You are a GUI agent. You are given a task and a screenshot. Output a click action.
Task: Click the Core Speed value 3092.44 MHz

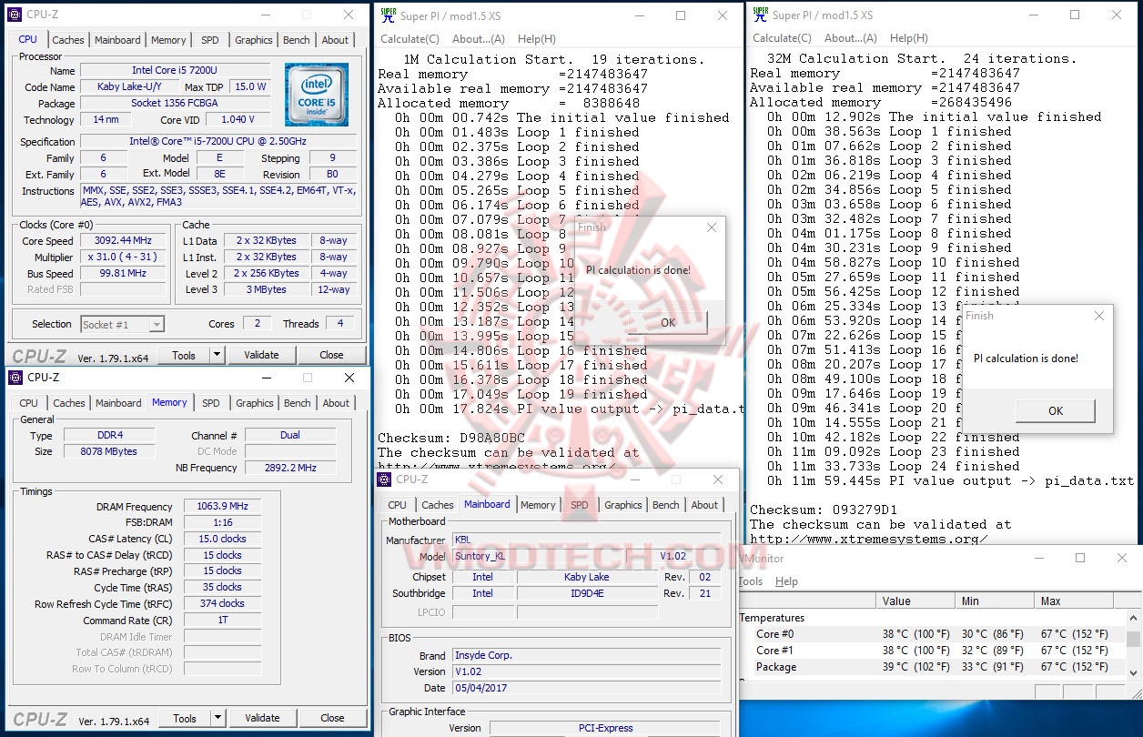(x=123, y=241)
